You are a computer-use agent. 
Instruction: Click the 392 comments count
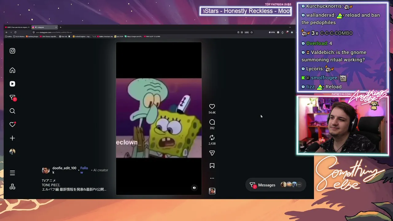[x=212, y=128]
